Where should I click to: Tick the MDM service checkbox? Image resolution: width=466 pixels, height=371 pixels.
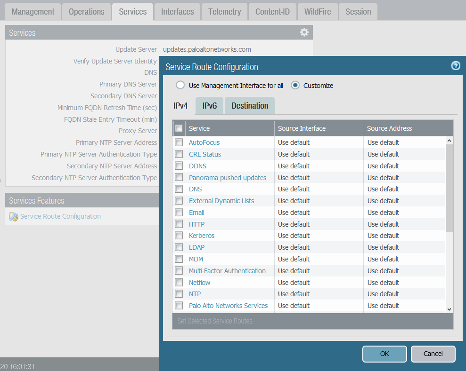pos(179,259)
